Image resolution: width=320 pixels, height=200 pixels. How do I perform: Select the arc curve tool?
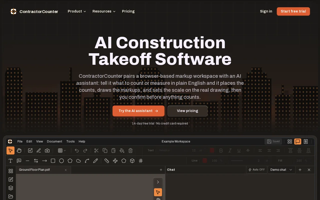click(87, 161)
